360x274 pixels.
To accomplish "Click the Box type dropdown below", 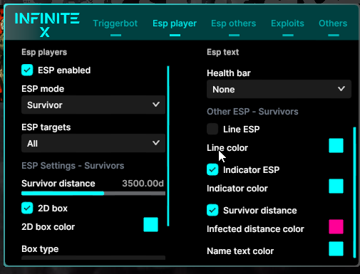I will pyautogui.click(x=93, y=258).
